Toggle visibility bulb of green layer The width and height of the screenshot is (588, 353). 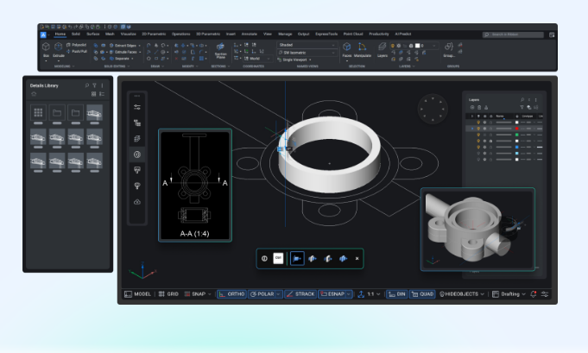pyautogui.click(x=478, y=135)
